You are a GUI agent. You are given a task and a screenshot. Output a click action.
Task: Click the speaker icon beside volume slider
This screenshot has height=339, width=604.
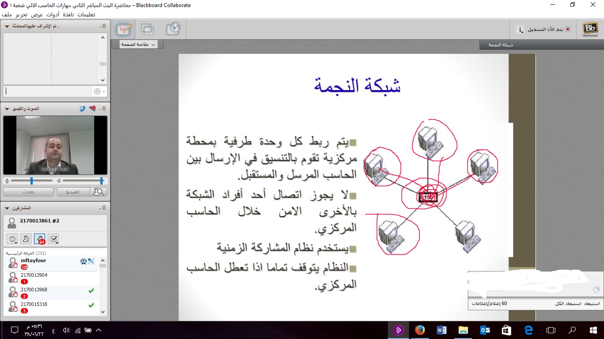click(58, 181)
